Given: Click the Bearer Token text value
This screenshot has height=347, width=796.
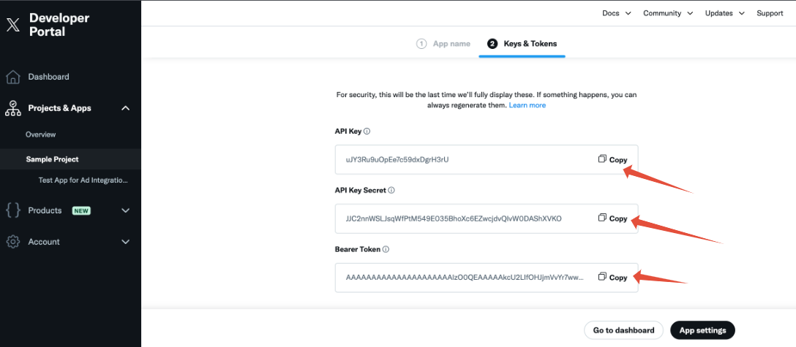Looking at the screenshot, I should click(465, 278).
